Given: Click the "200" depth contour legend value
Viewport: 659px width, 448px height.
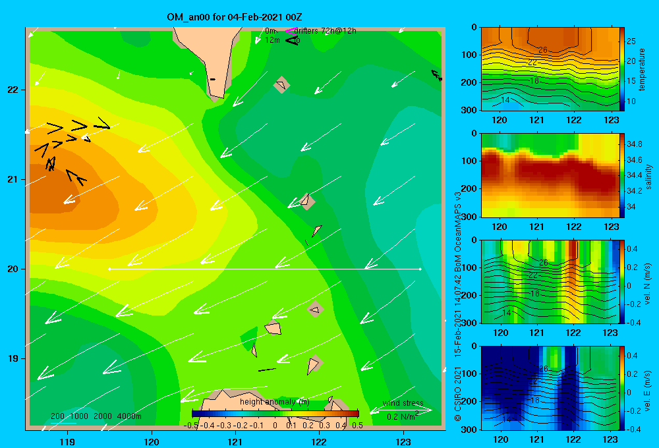Looking at the screenshot, I should [x=57, y=416].
